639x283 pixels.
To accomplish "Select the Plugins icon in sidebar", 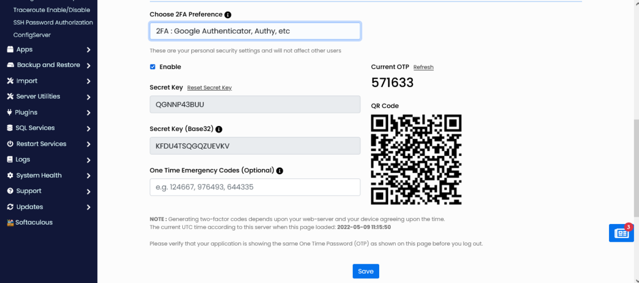I will click(x=10, y=112).
